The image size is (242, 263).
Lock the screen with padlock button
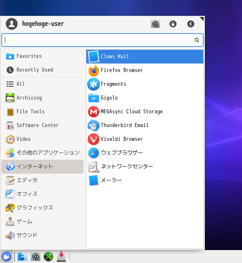173,24
